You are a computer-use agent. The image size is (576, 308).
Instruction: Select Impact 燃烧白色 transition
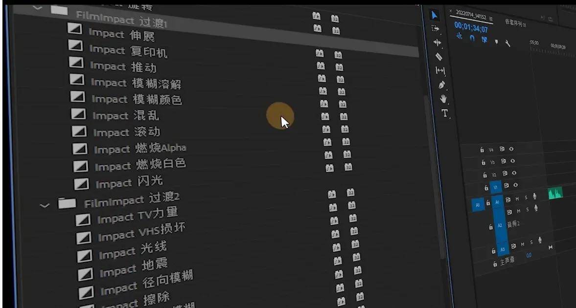140,164
